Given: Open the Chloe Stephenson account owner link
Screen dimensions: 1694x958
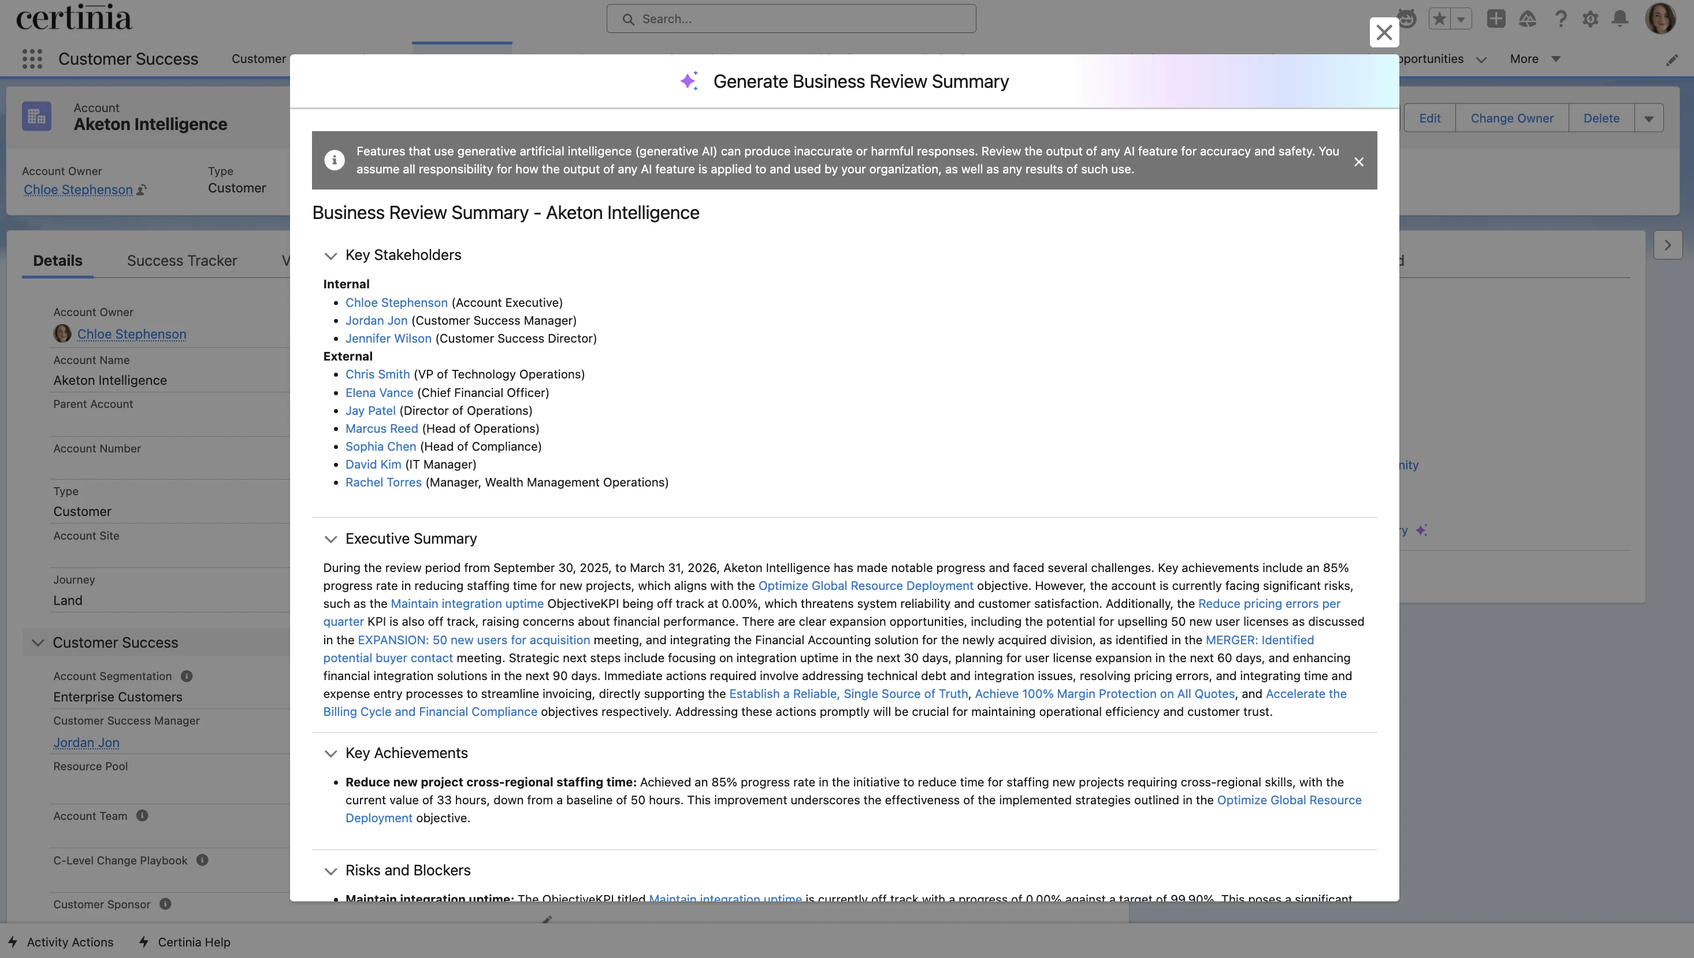Looking at the screenshot, I should (x=77, y=190).
